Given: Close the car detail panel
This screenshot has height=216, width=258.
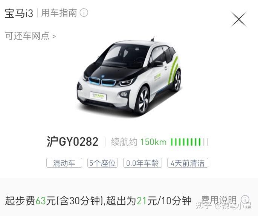Looking at the screenshot, I should [238, 20].
